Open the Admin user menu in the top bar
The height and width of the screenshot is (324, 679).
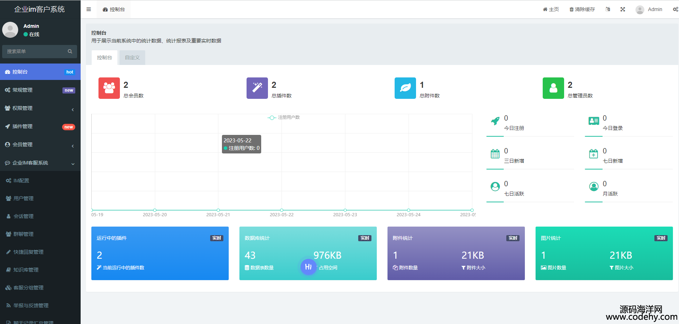coord(649,9)
